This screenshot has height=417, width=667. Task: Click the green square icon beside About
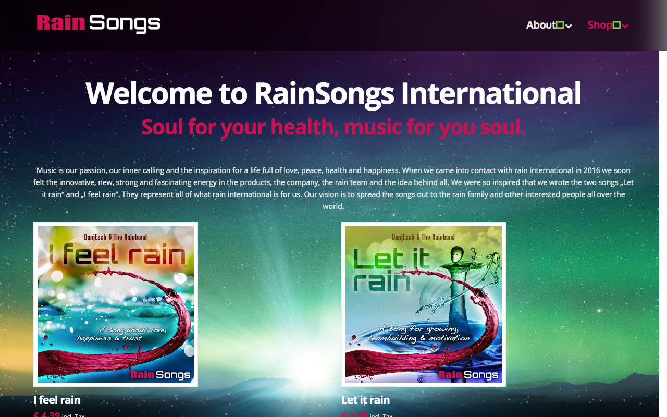(x=560, y=24)
